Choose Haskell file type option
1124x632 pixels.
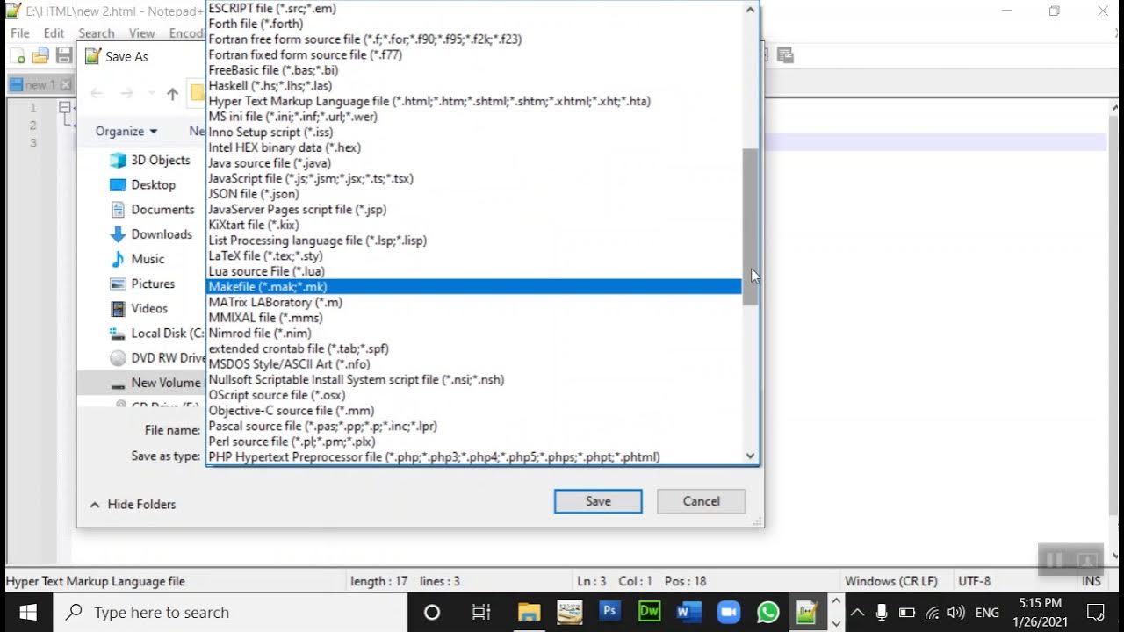click(474, 86)
